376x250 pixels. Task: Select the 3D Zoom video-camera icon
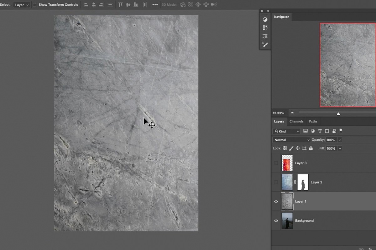(214, 5)
